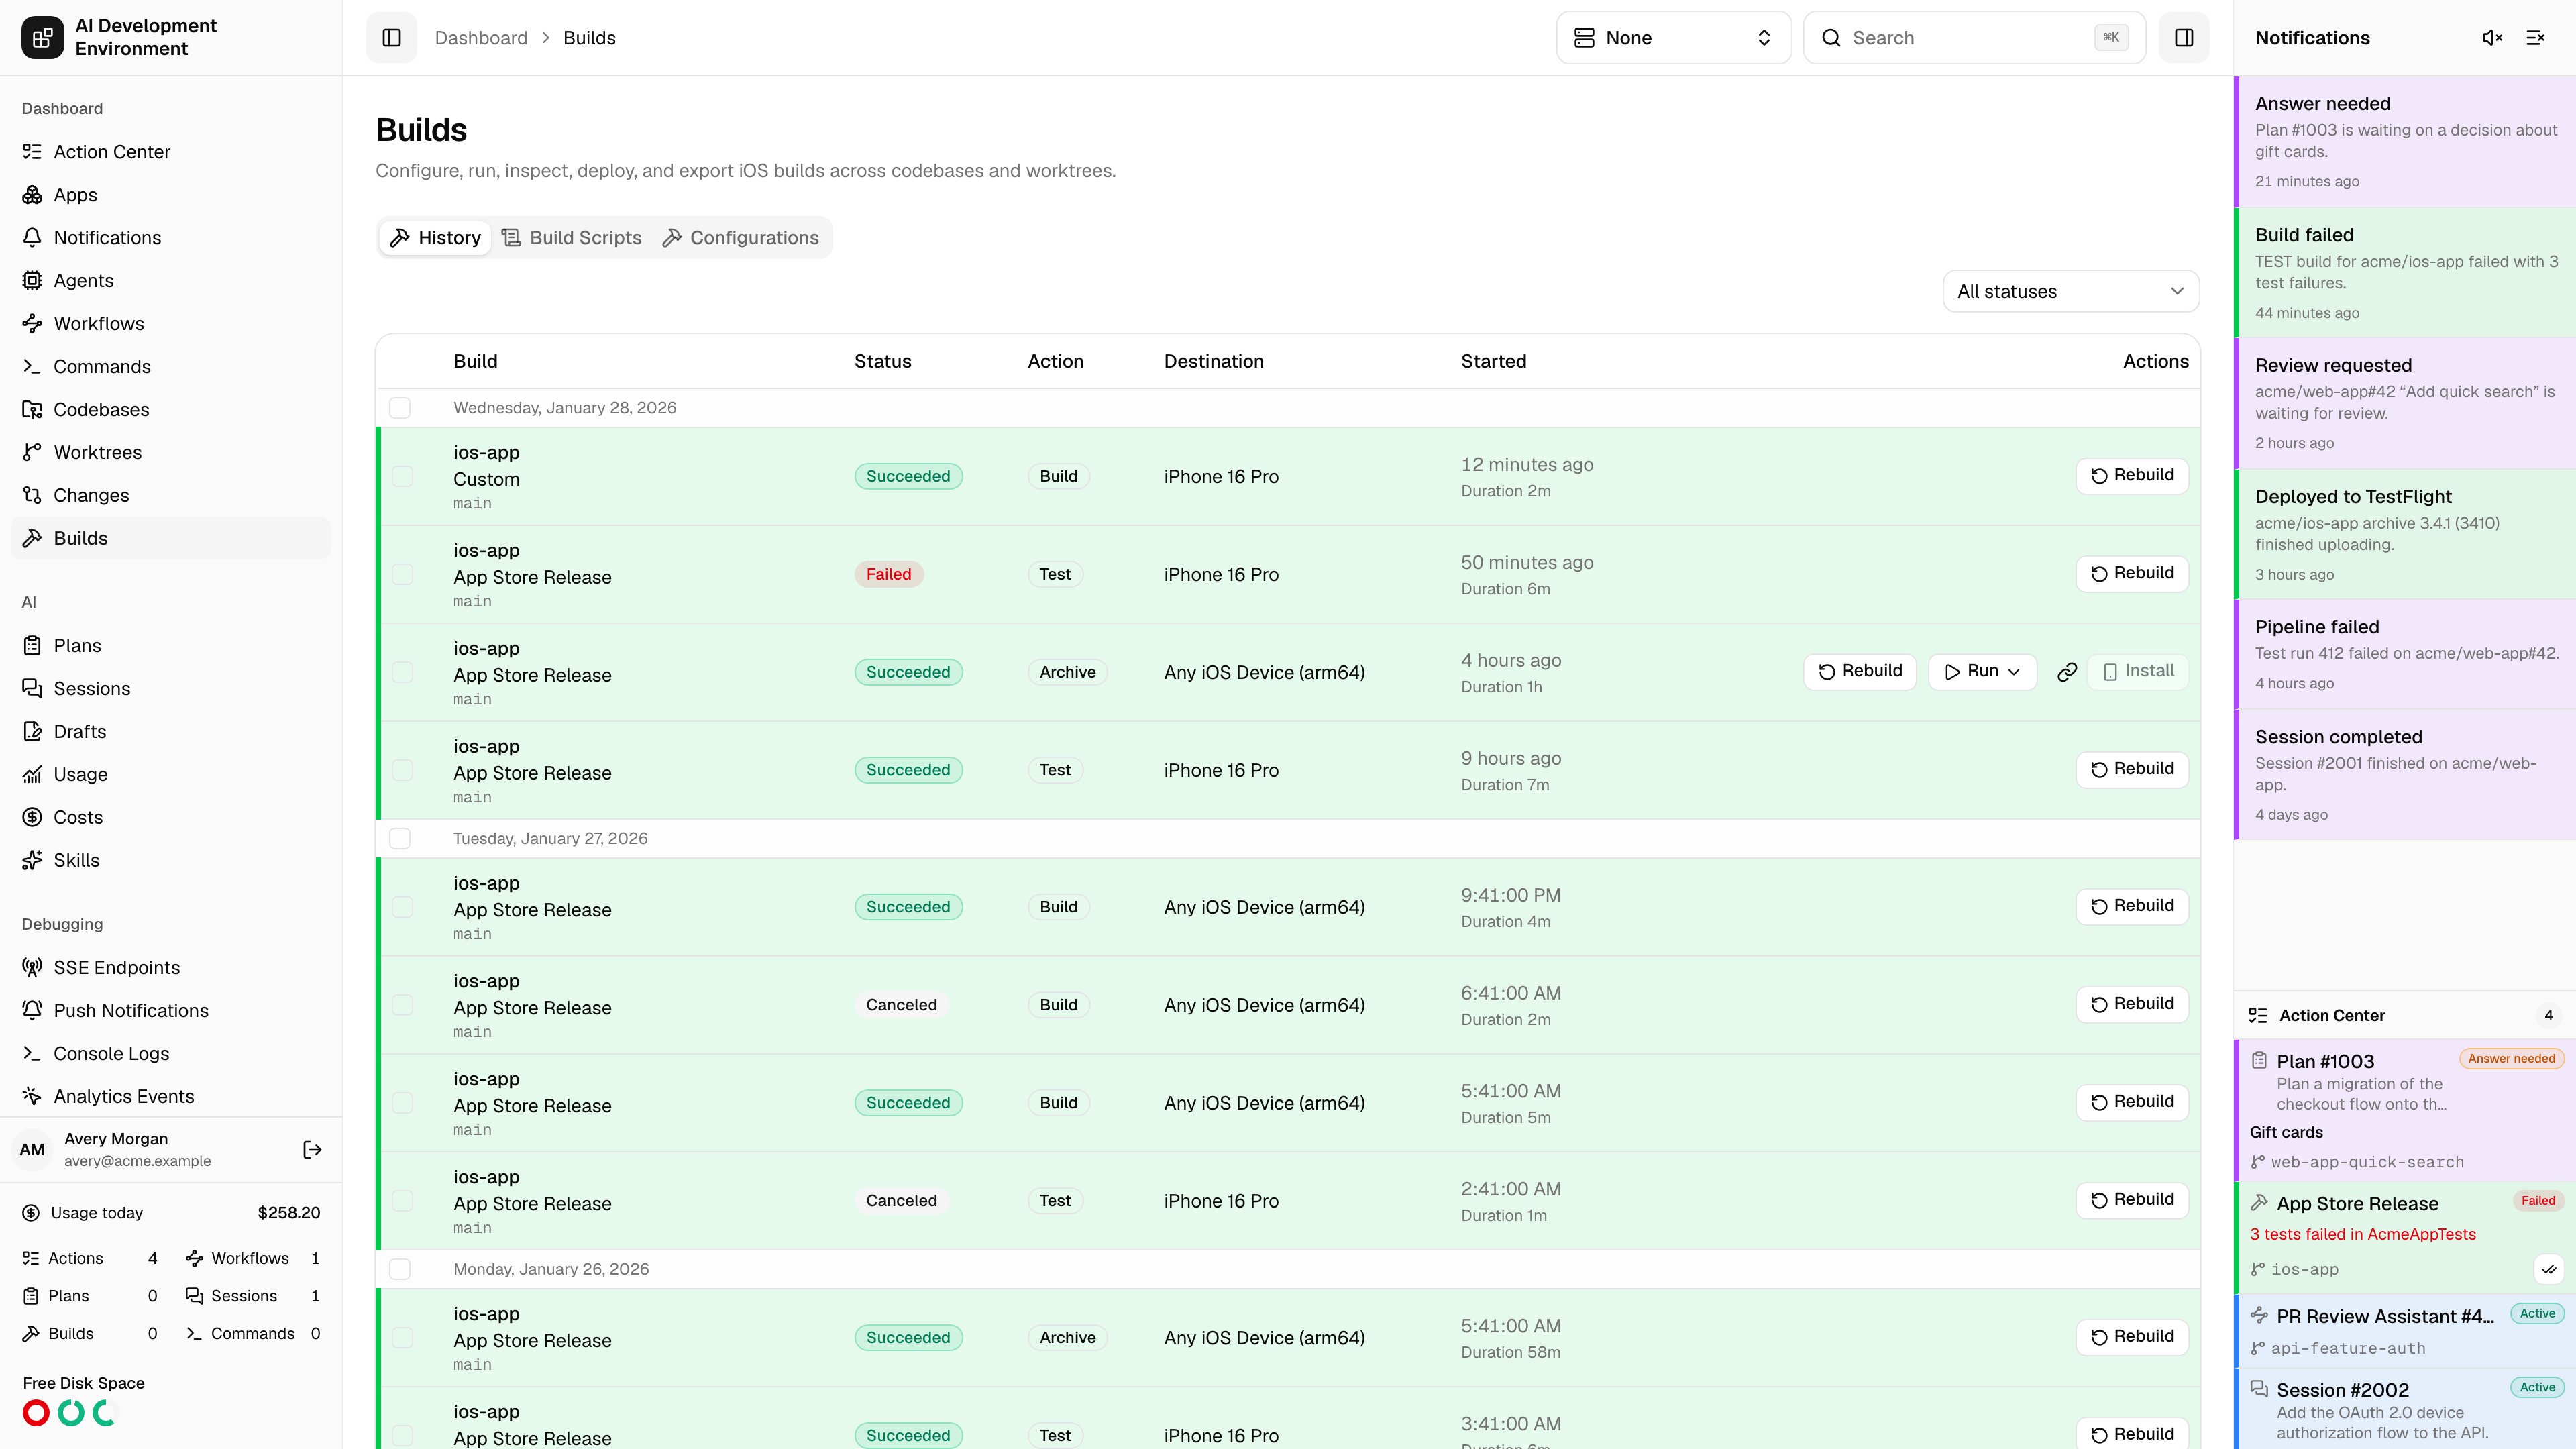
Task: Rebuild the Failed build from 50 minutes ago
Action: (x=2132, y=574)
